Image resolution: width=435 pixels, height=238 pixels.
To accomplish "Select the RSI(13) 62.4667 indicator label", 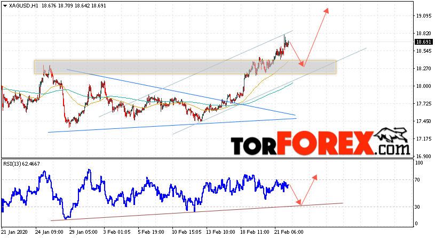I will pyautogui.click(x=22, y=164).
